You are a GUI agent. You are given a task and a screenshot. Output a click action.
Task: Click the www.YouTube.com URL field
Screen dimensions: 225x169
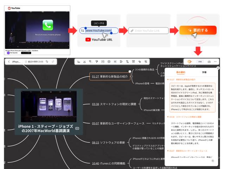tap(99, 31)
